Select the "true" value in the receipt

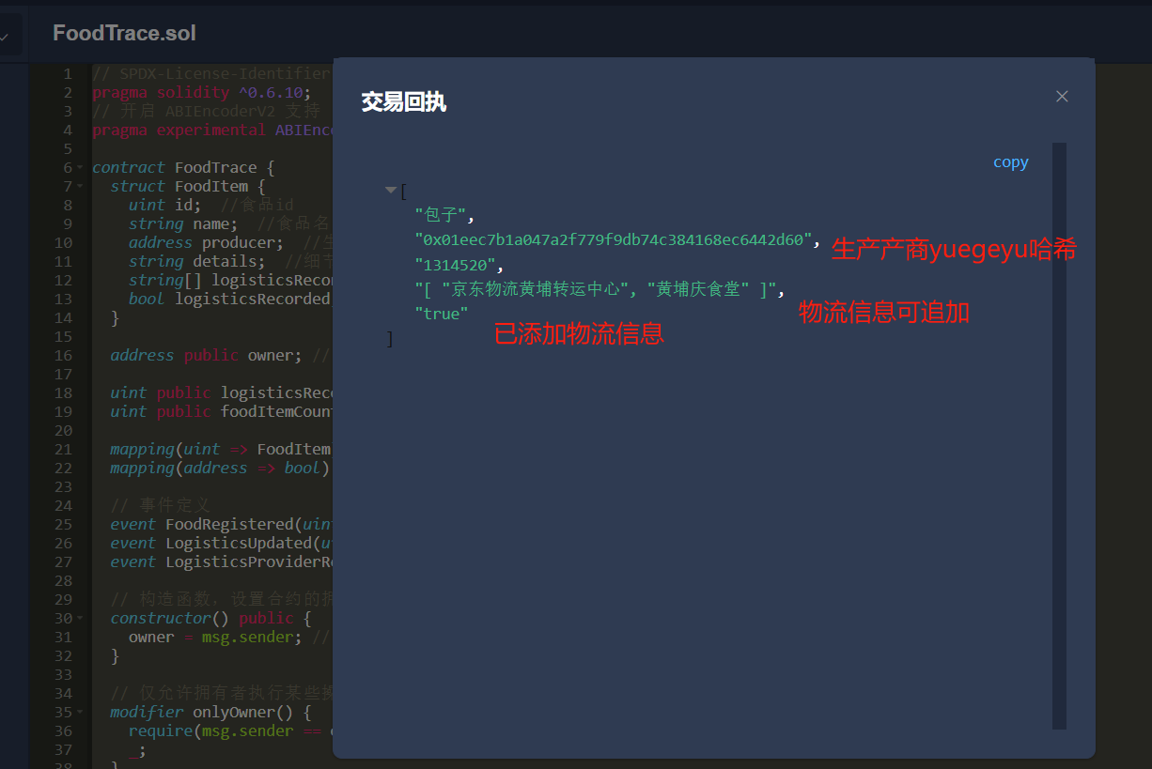[x=442, y=314]
